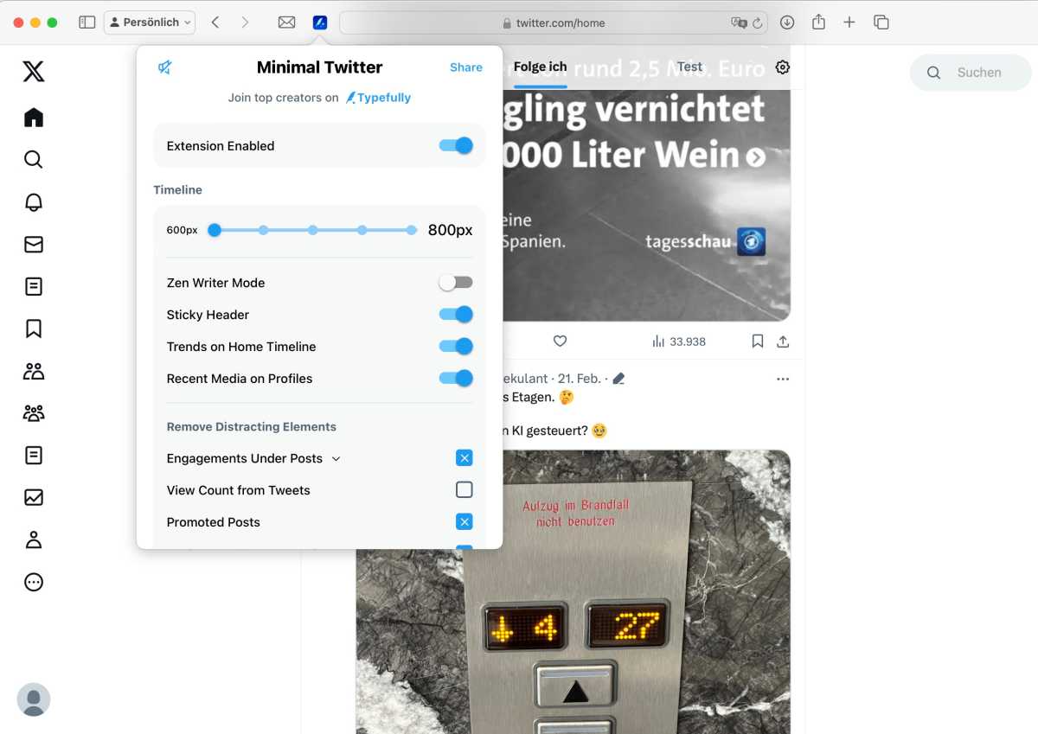This screenshot has height=734, width=1038.
Task: Click the Share link in popup
Action: coord(466,67)
